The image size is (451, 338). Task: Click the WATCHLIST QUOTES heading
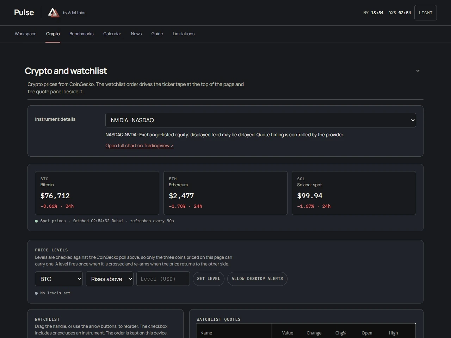click(x=218, y=319)
